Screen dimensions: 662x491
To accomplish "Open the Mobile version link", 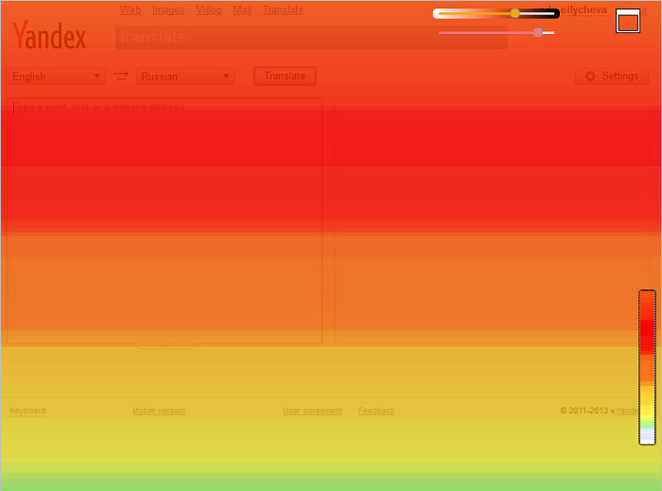I will coord(159,411).
